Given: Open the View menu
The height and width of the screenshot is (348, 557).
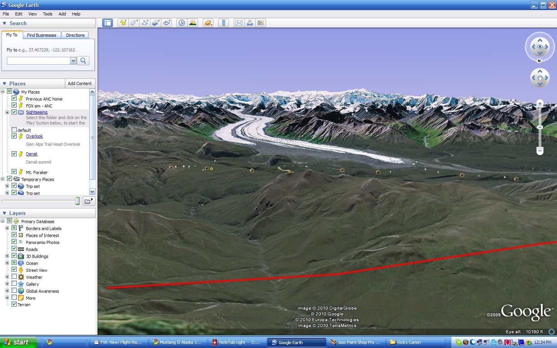Looking at the screenshot, I should [32, 14].
